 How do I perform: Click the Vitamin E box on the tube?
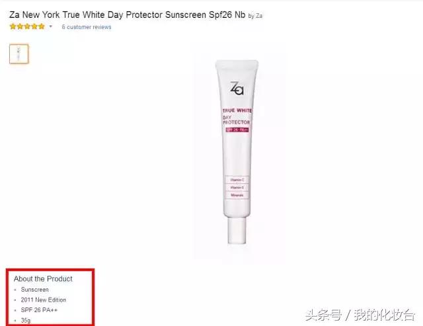point(237,187)
